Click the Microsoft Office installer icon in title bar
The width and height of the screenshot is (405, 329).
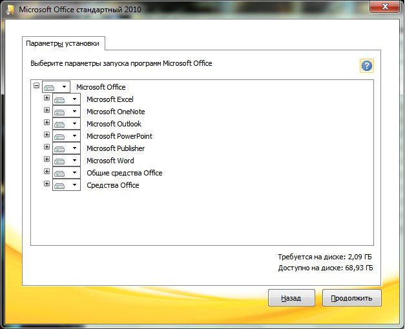(8, 10)
